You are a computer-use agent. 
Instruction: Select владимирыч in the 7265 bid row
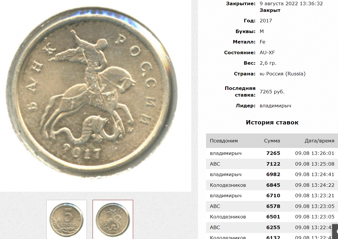pos(226,153)
